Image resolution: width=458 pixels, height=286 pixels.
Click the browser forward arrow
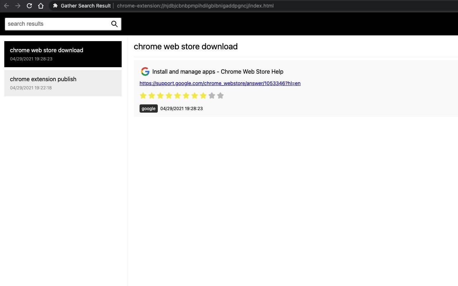click(x=18, y=6)
